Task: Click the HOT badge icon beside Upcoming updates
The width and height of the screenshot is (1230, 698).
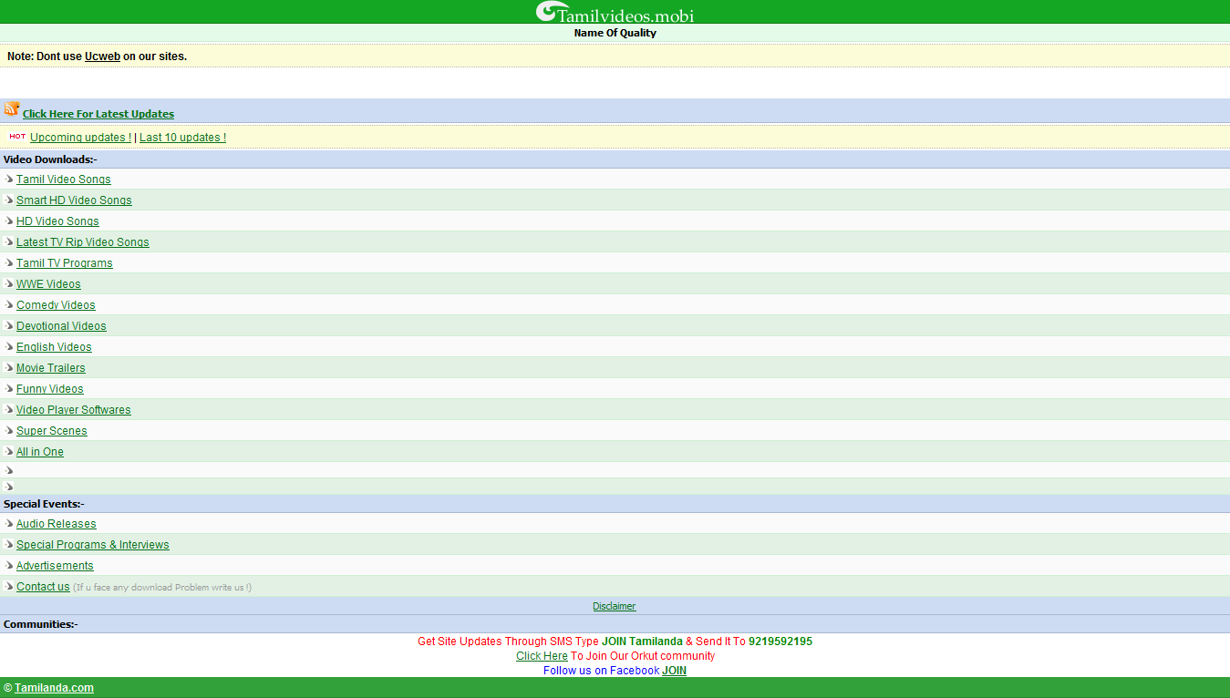Action: click(17, 137)
